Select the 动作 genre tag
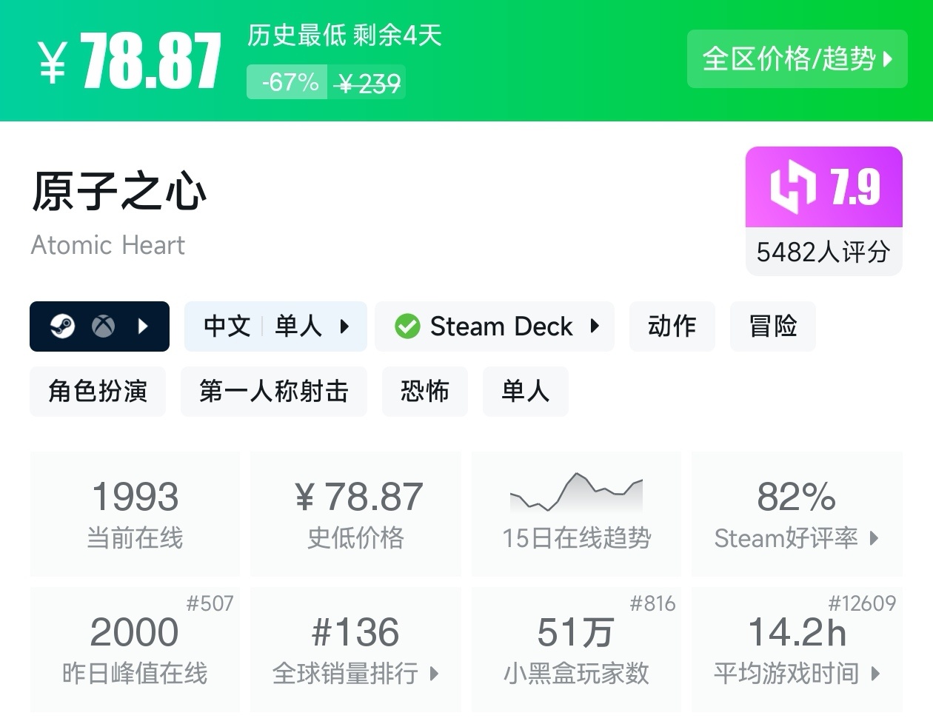Viewport: 933px width, 724px height. pos(672,326)
